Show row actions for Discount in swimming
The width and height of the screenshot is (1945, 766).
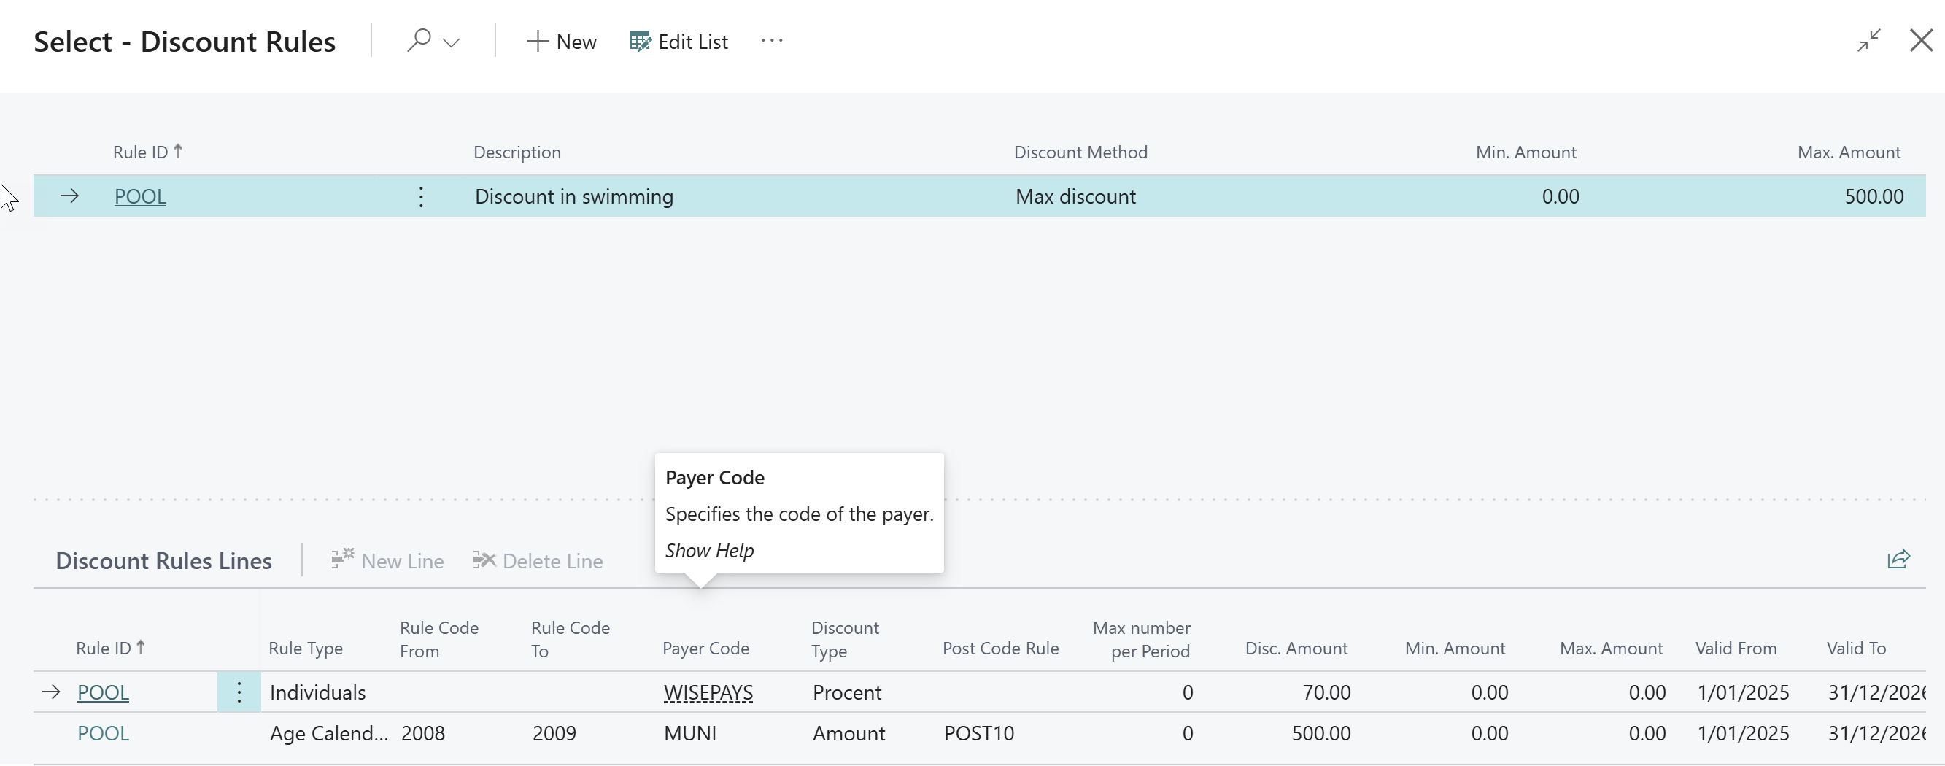click(421, 196)
